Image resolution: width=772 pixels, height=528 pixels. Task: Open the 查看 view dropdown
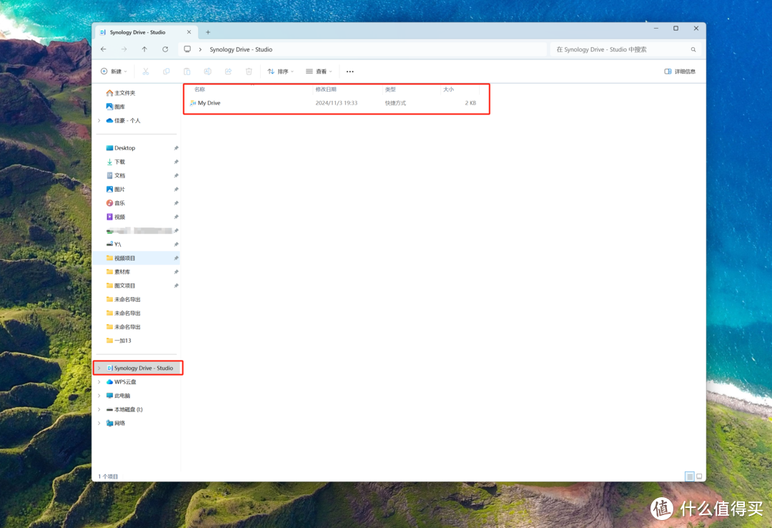tap(319, 72)
